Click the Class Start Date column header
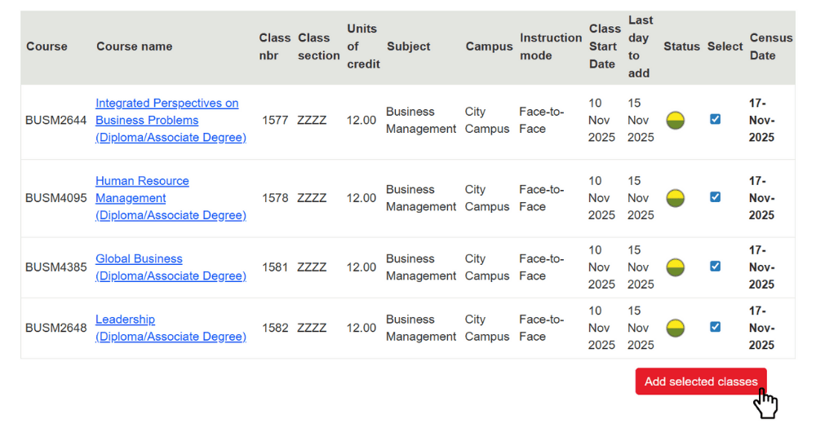The image size is (816, 432). (x=604, y=46)
